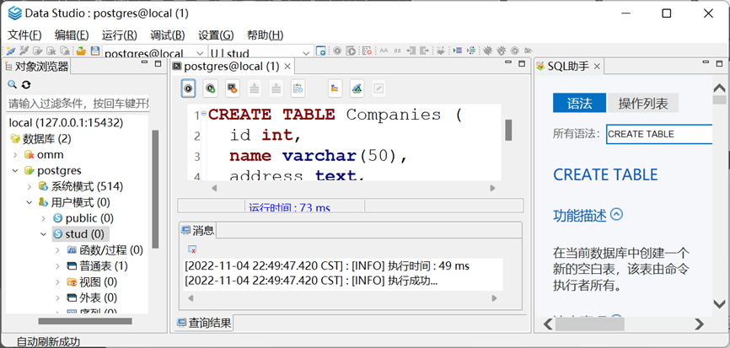
Task: Click the blue run-arrow icon before green-arrow icon
Action: click(457, 51)
